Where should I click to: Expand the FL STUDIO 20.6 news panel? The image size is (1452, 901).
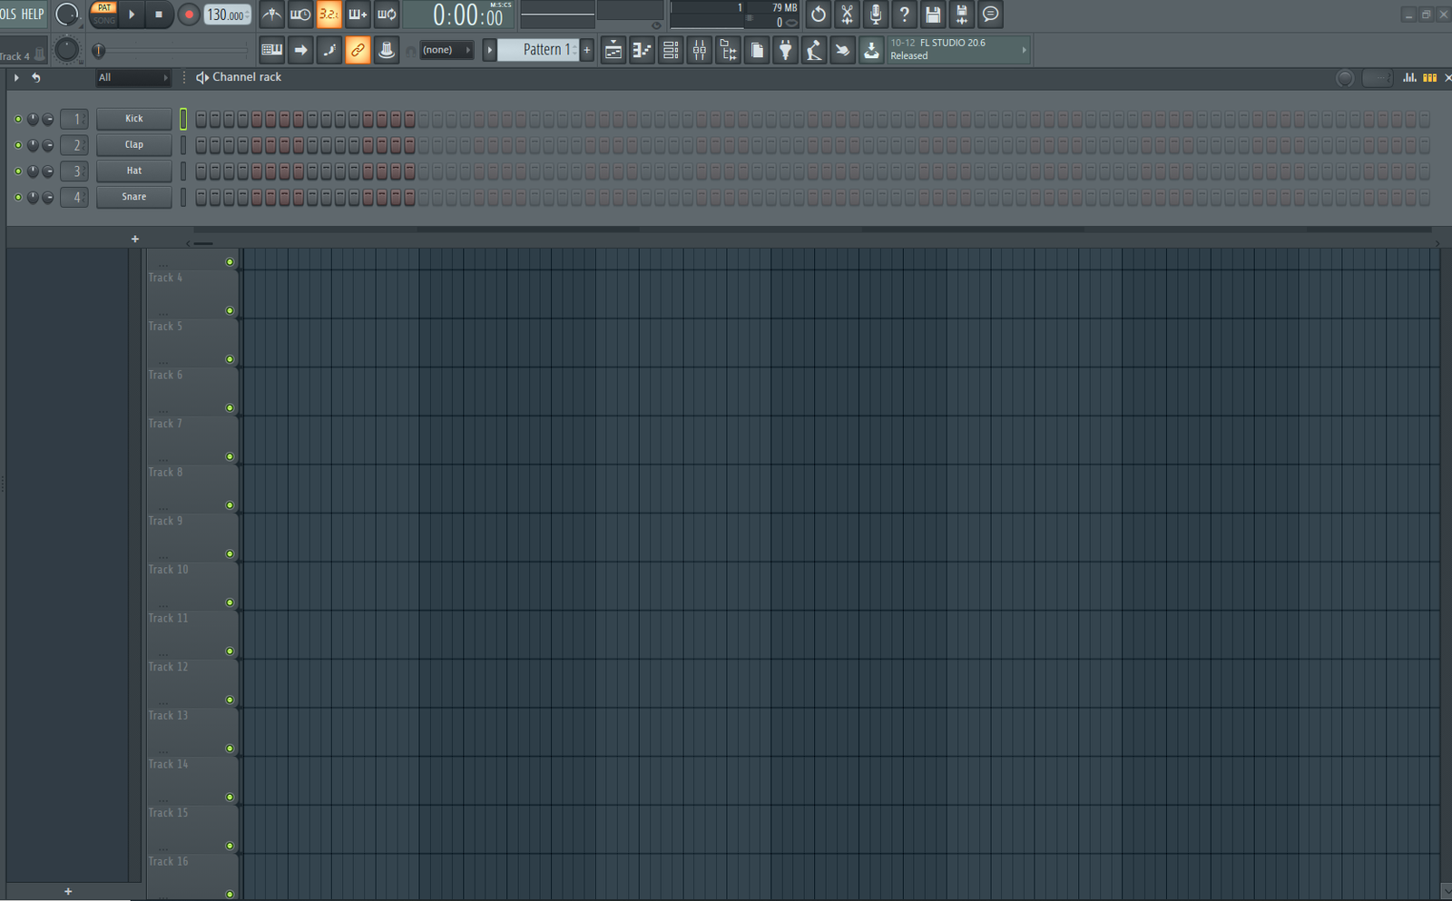[1024, 49]
